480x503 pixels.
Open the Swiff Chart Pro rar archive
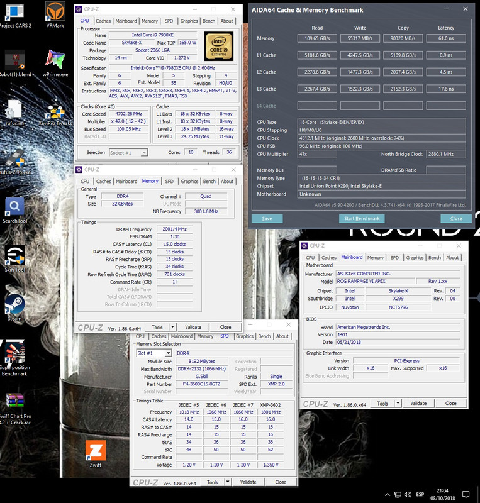pos(15,409)
